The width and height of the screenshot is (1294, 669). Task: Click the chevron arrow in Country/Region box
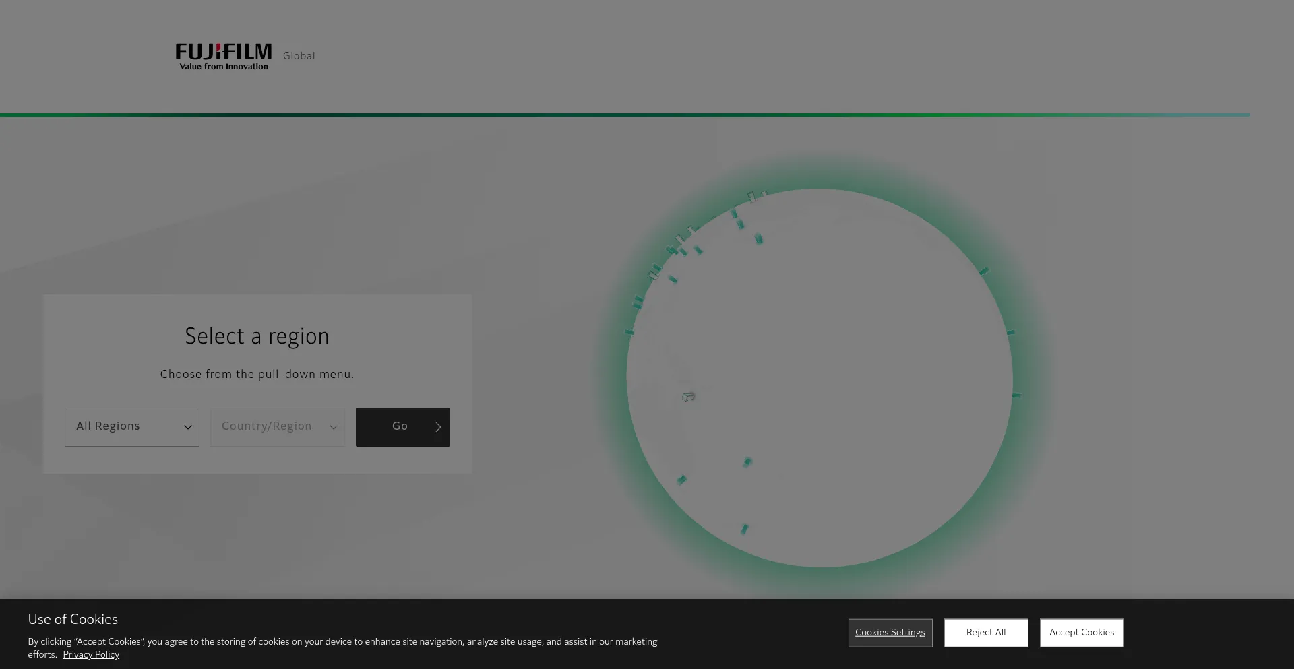click(x=334, y=427)
